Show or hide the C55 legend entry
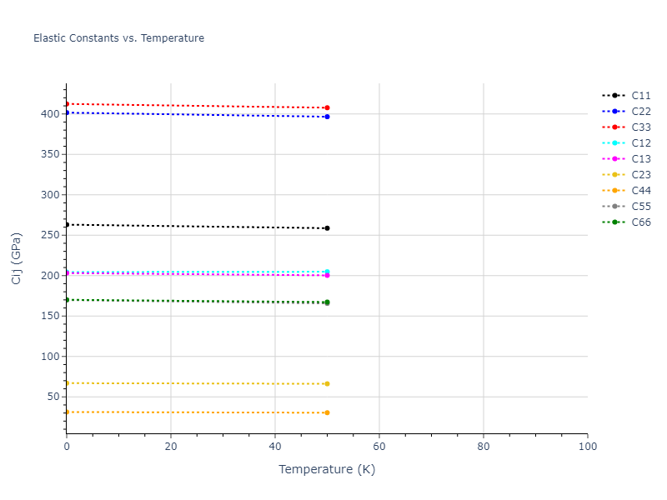 tap(640, 207)
